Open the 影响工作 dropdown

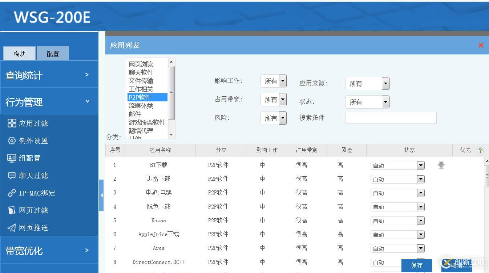point(274,81)
